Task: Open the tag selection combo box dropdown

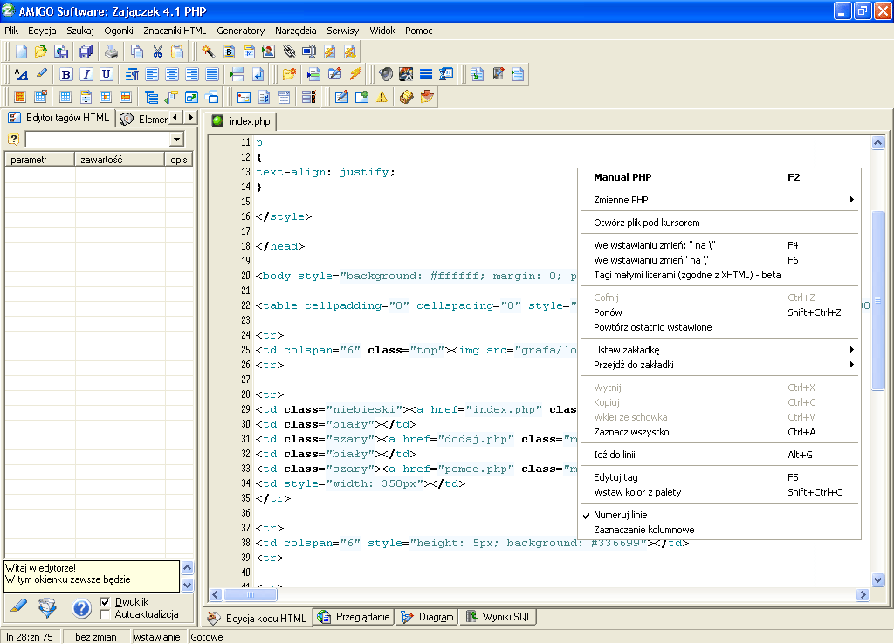Action: coord(176,139)
